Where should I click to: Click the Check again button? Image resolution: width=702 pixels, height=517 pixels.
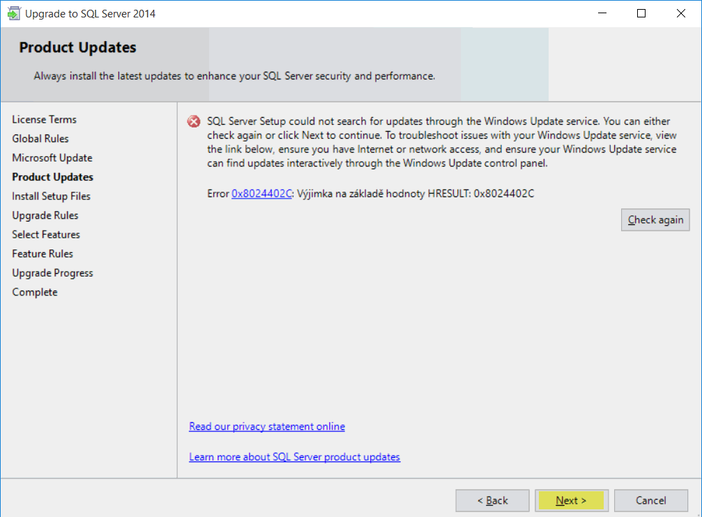click(x=655, y=219)
